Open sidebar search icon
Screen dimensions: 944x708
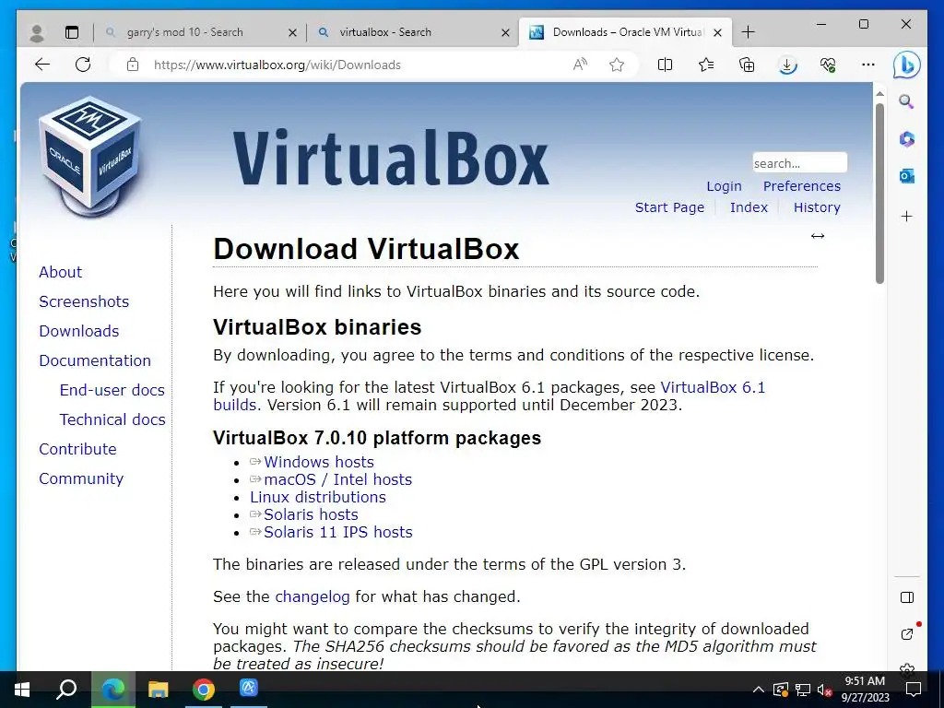(907, 101)
